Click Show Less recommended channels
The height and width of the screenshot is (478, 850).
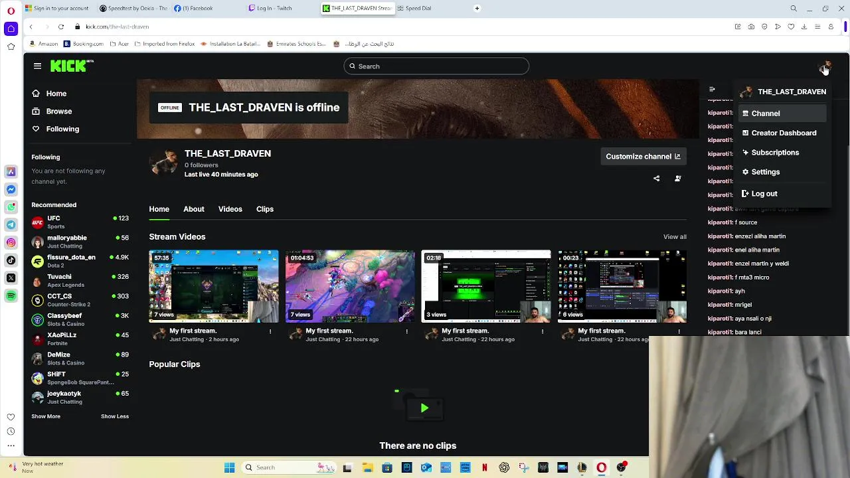(x=115, y=416)
